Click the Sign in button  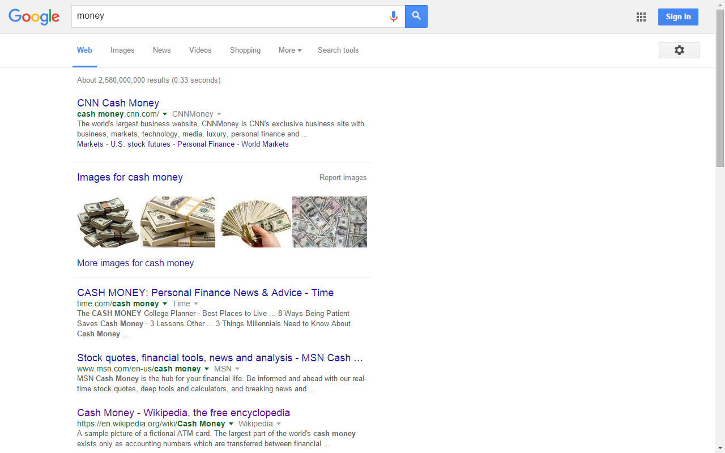click(678, 17)
